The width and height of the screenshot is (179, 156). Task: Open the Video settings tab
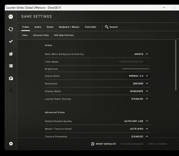pyautogui.click(x=25, y=27)
